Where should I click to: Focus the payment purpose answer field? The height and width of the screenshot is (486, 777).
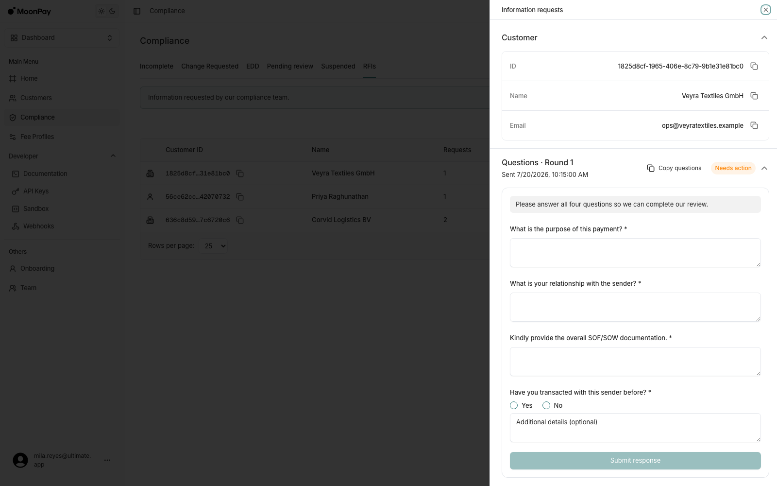(x=635, y=253)
